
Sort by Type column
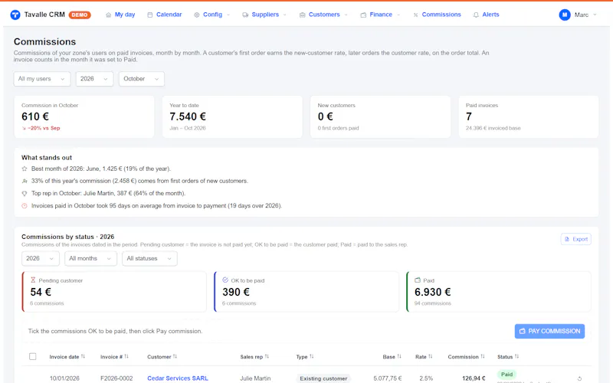coord(305,357)
